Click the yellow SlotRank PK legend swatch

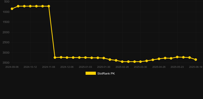click(91, 73)
